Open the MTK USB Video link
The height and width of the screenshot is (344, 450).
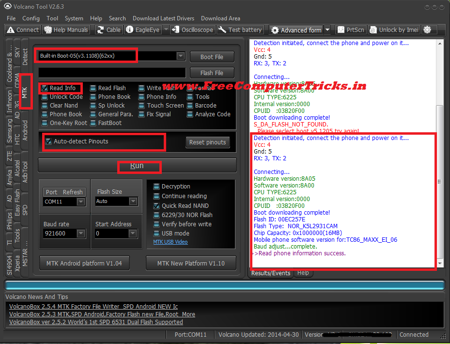tap(171, 242)
